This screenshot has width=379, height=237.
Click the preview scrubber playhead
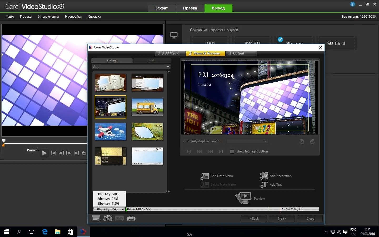tap(4, 141)
